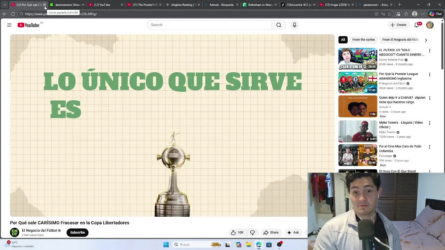Viewport: 445px width, 250px height.
Task: Open YouTube notifications bell
Action: (416, 25)
